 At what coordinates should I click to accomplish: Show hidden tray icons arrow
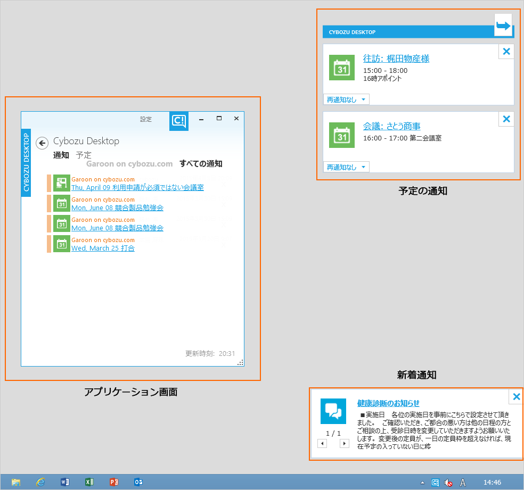coord(422,483)
